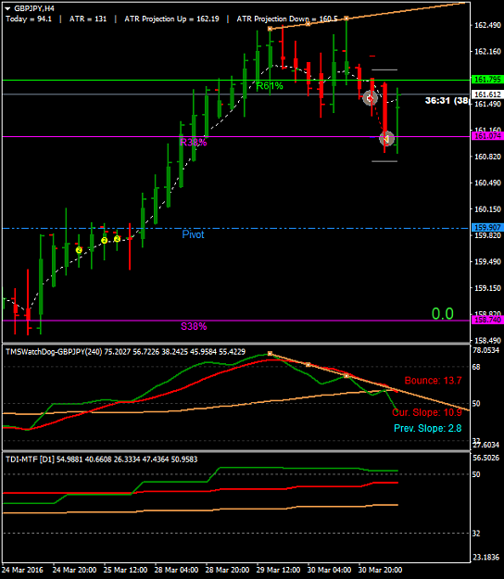504x579 pixels.
Task: Select the 158.740 S38% price tag
Action: pyautogui.click(x=487, y=320)
